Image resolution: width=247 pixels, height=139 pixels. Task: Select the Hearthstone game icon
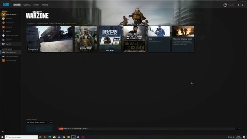point(3,23)
